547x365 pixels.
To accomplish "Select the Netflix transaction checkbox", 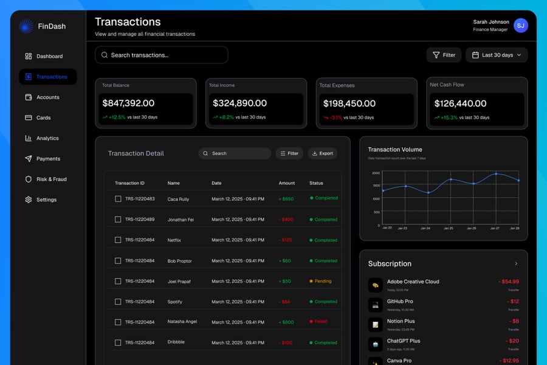I will (118, 240).
